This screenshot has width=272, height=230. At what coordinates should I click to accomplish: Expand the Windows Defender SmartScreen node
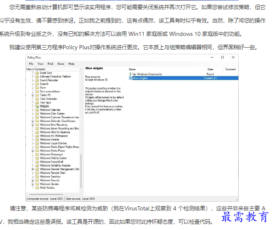[32, 121]
